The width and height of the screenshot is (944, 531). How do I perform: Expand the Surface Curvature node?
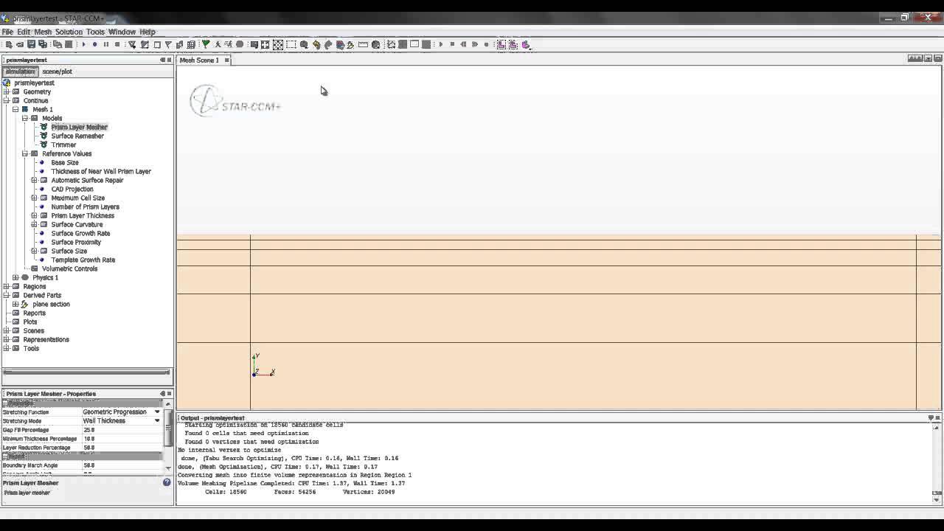tap(34, 224)
